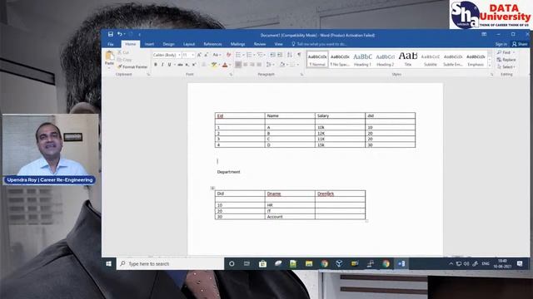533x299 pixels.
Task: Switch to the References tab
Action: click(213, 44)
